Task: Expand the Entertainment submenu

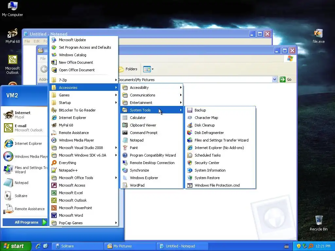Action: point(152,103)
